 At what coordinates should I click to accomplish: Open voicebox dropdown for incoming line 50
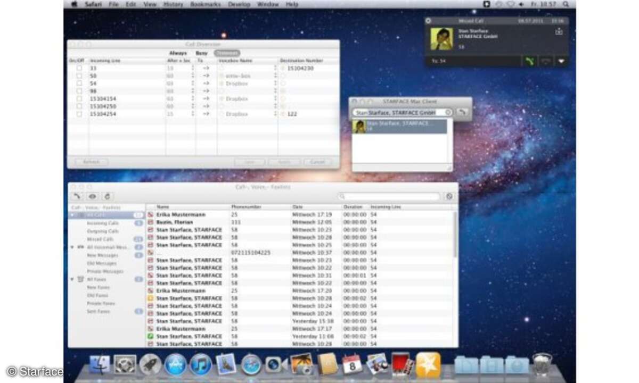tap(275, 76)
